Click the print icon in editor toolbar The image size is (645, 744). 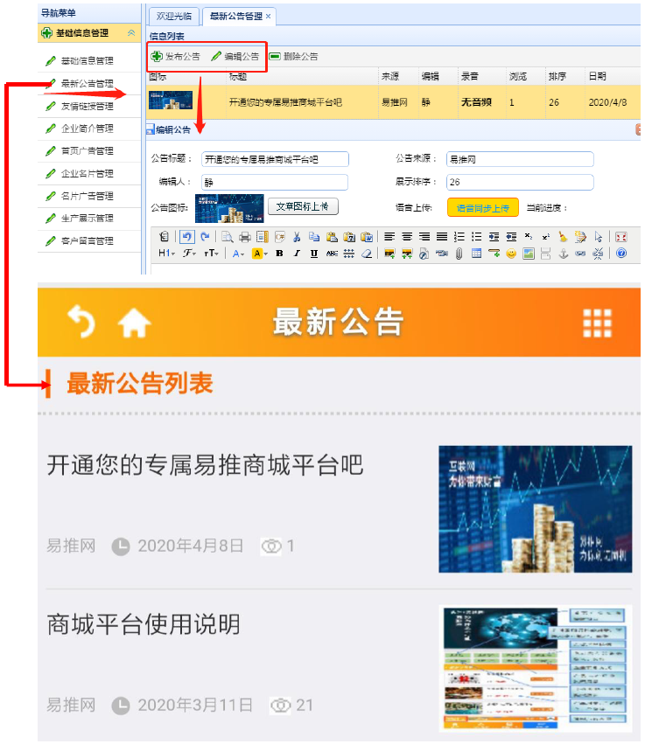pyautogui.click(x=245, y=236)
